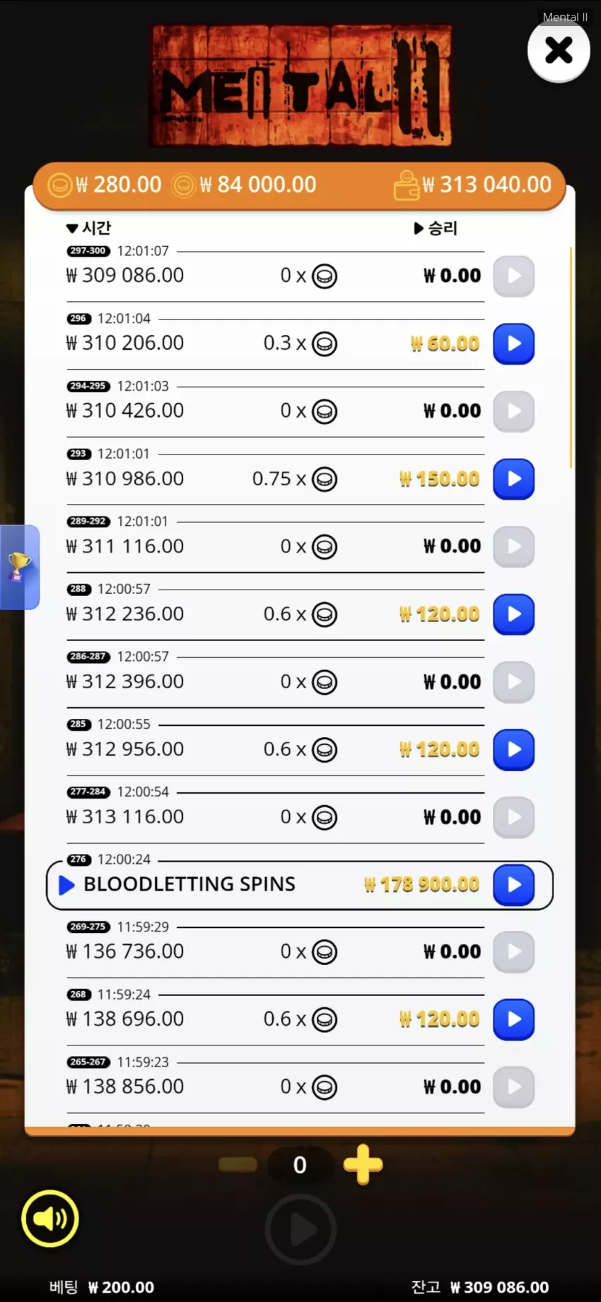
Task: Increase the value with the plus icon
Action: coord(363,1164)
